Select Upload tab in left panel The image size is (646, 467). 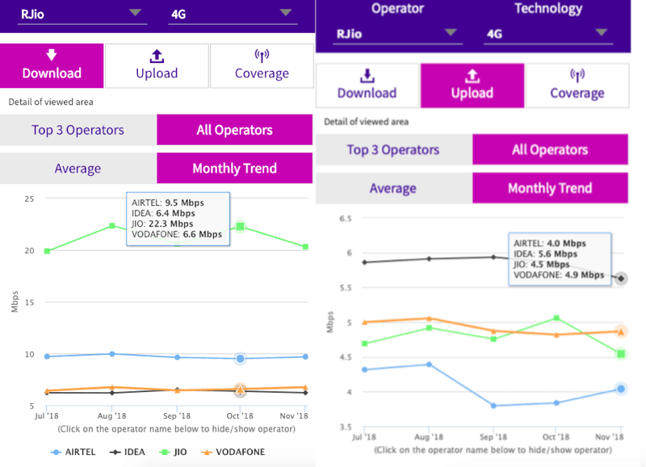tap(157, 66)
